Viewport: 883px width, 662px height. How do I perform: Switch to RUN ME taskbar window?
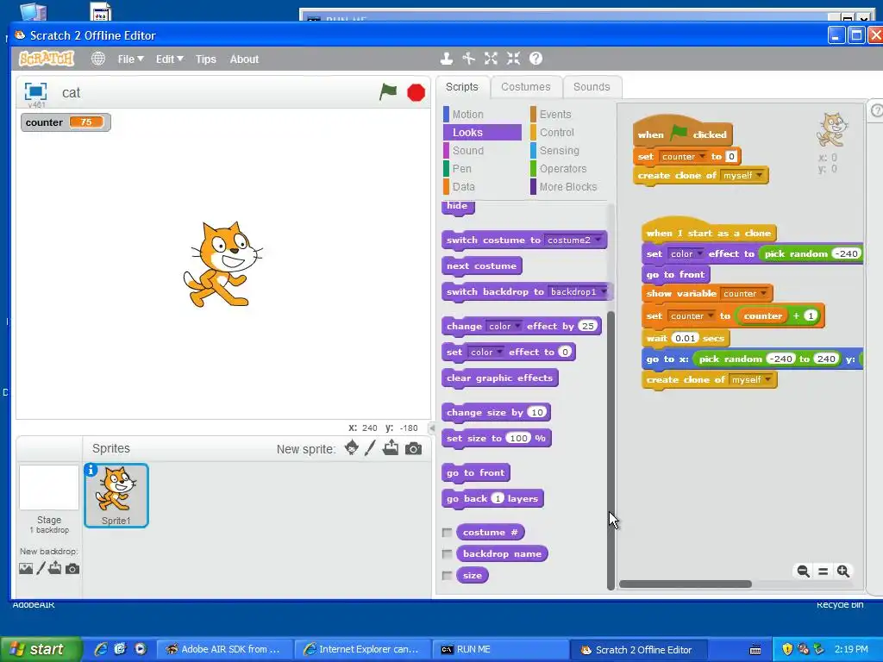pyautogui.click(x=500, y=649)
